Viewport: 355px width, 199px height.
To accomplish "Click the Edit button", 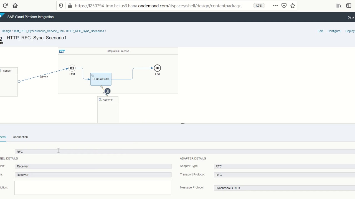I will 320,31.
